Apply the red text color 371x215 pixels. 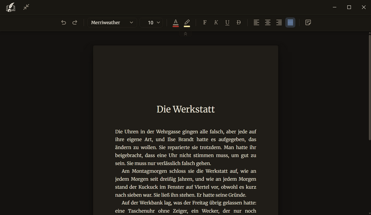[176, 23]
